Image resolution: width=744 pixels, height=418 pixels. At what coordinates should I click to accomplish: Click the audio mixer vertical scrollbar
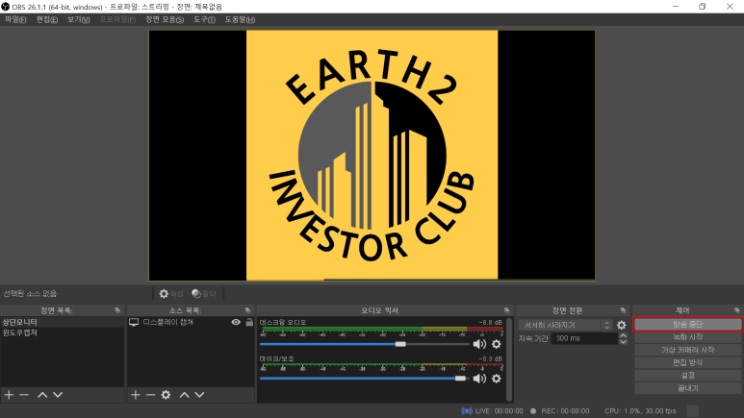[x=509, y=359]
